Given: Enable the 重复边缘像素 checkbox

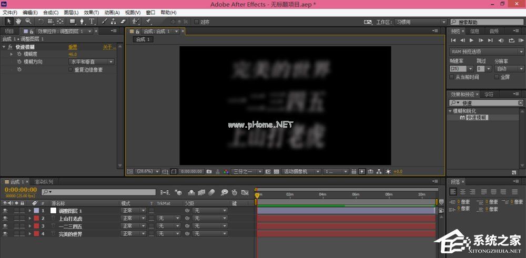Looking at the screenshot, I should tap(71, 69).
